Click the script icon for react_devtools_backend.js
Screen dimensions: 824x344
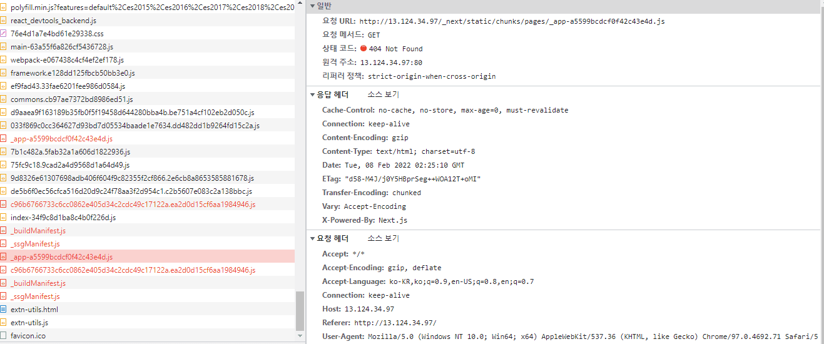[3, 21]
